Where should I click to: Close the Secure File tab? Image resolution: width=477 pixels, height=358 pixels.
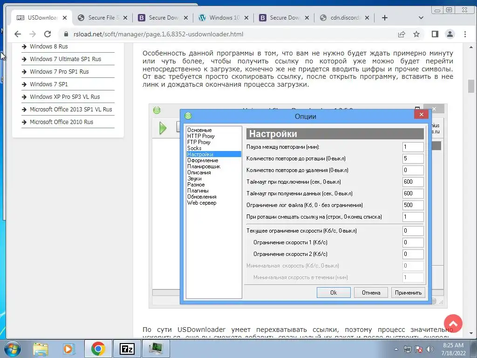pos(125,18)
